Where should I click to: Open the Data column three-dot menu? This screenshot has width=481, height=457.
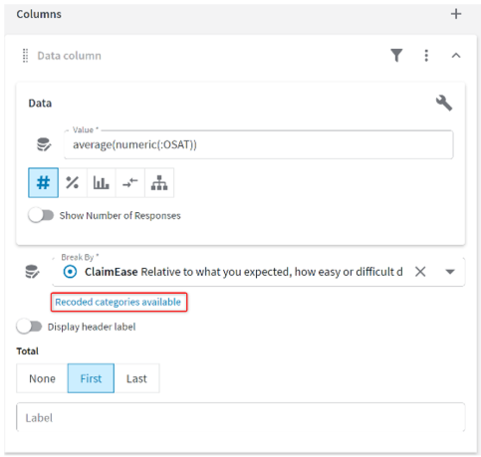(x=426, y=56)
